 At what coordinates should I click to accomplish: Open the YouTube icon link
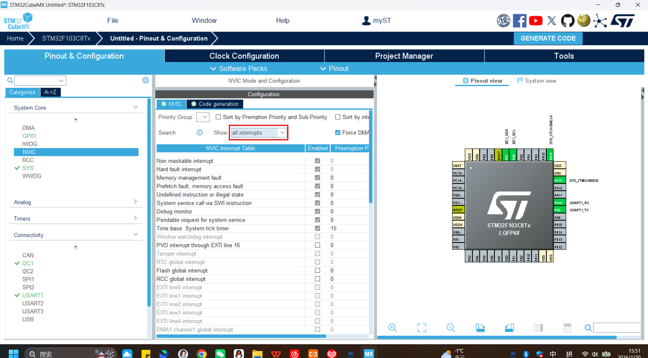(535, 21)
